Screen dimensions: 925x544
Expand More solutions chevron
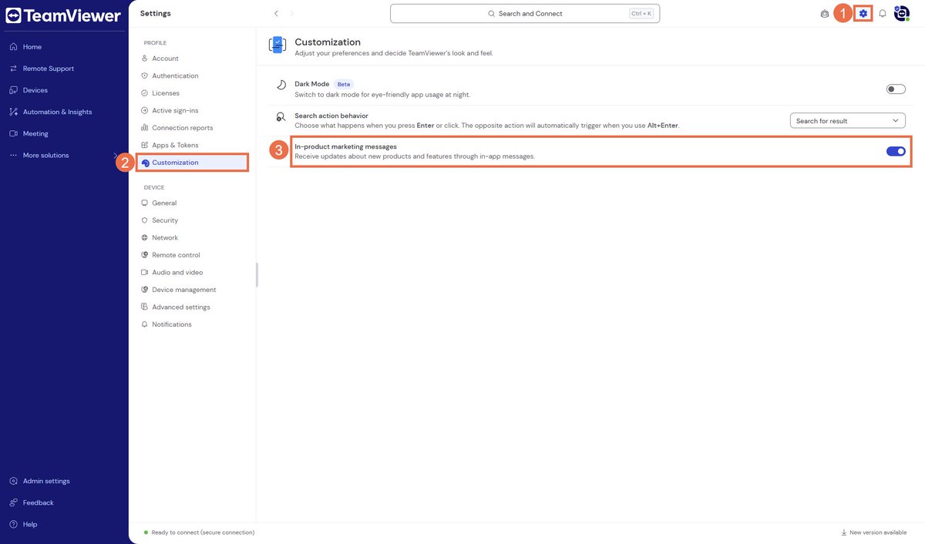click(116, 155)
